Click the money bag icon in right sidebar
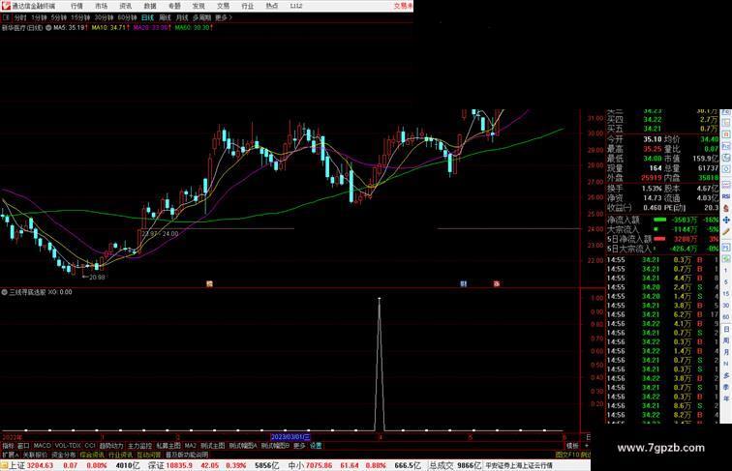Screen dimensions: 732x471 point(726,208)
